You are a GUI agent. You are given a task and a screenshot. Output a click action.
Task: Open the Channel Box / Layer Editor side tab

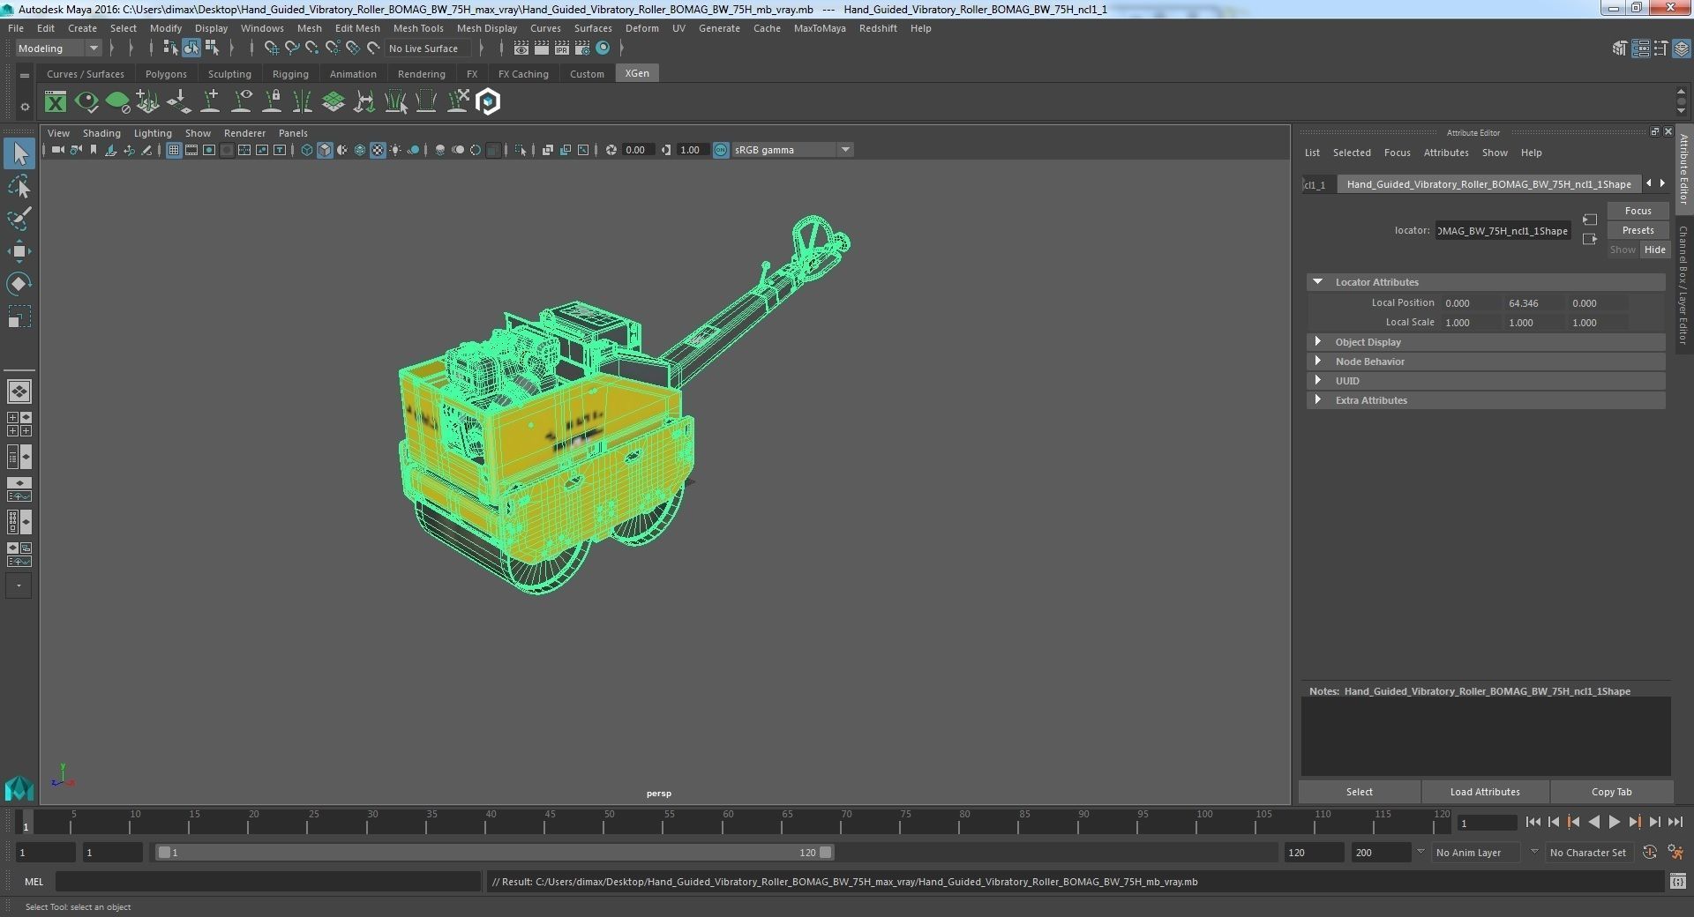point(1683,285)
